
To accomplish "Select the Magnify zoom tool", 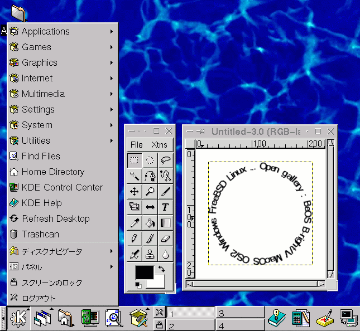I will 150,191.
